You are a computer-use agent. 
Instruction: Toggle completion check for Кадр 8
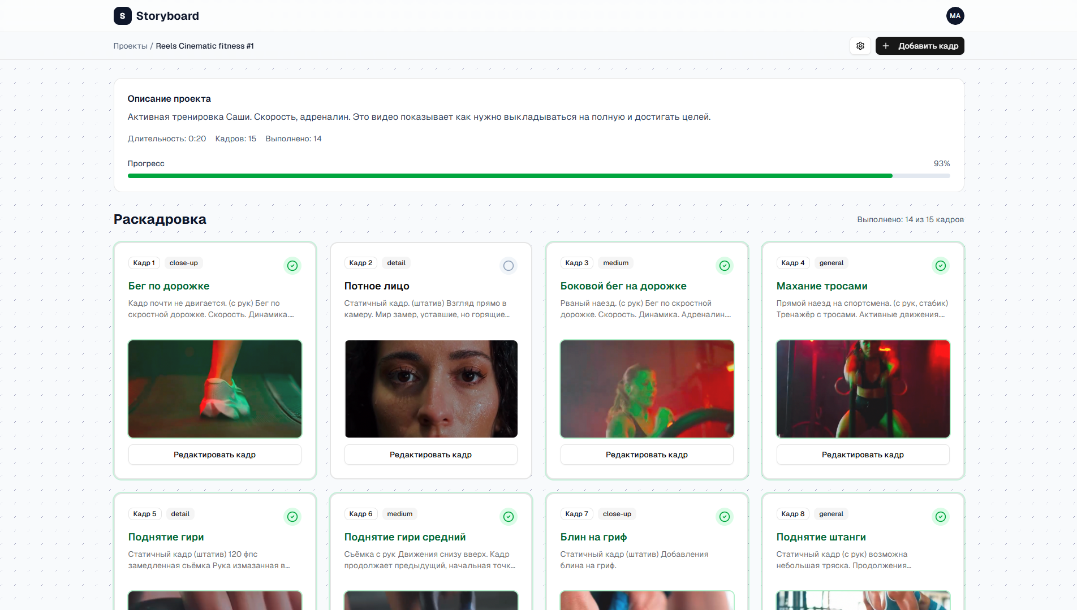[941, 517]
